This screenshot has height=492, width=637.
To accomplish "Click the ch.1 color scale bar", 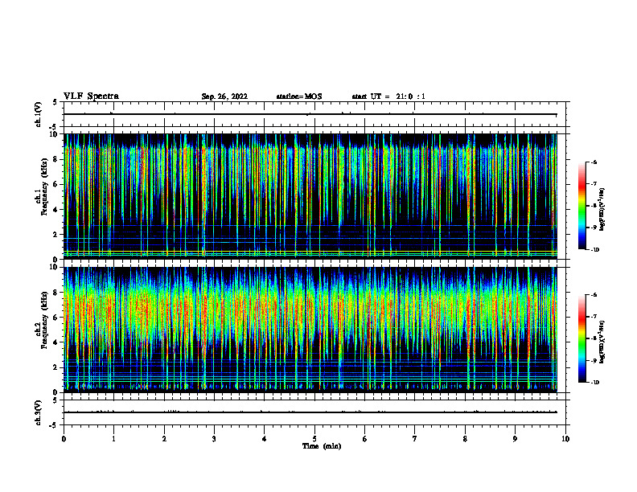I will point(582,206).
